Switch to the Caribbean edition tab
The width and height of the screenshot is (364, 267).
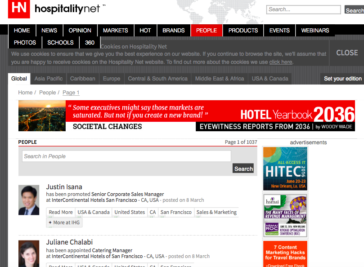click(83, 79)
